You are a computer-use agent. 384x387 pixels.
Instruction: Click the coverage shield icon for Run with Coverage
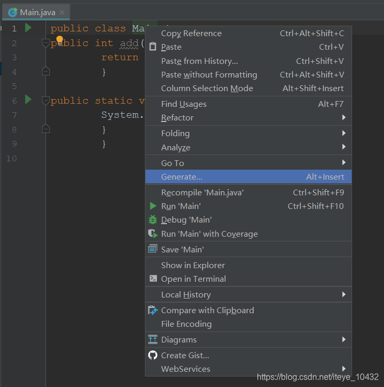click(153, 234)
